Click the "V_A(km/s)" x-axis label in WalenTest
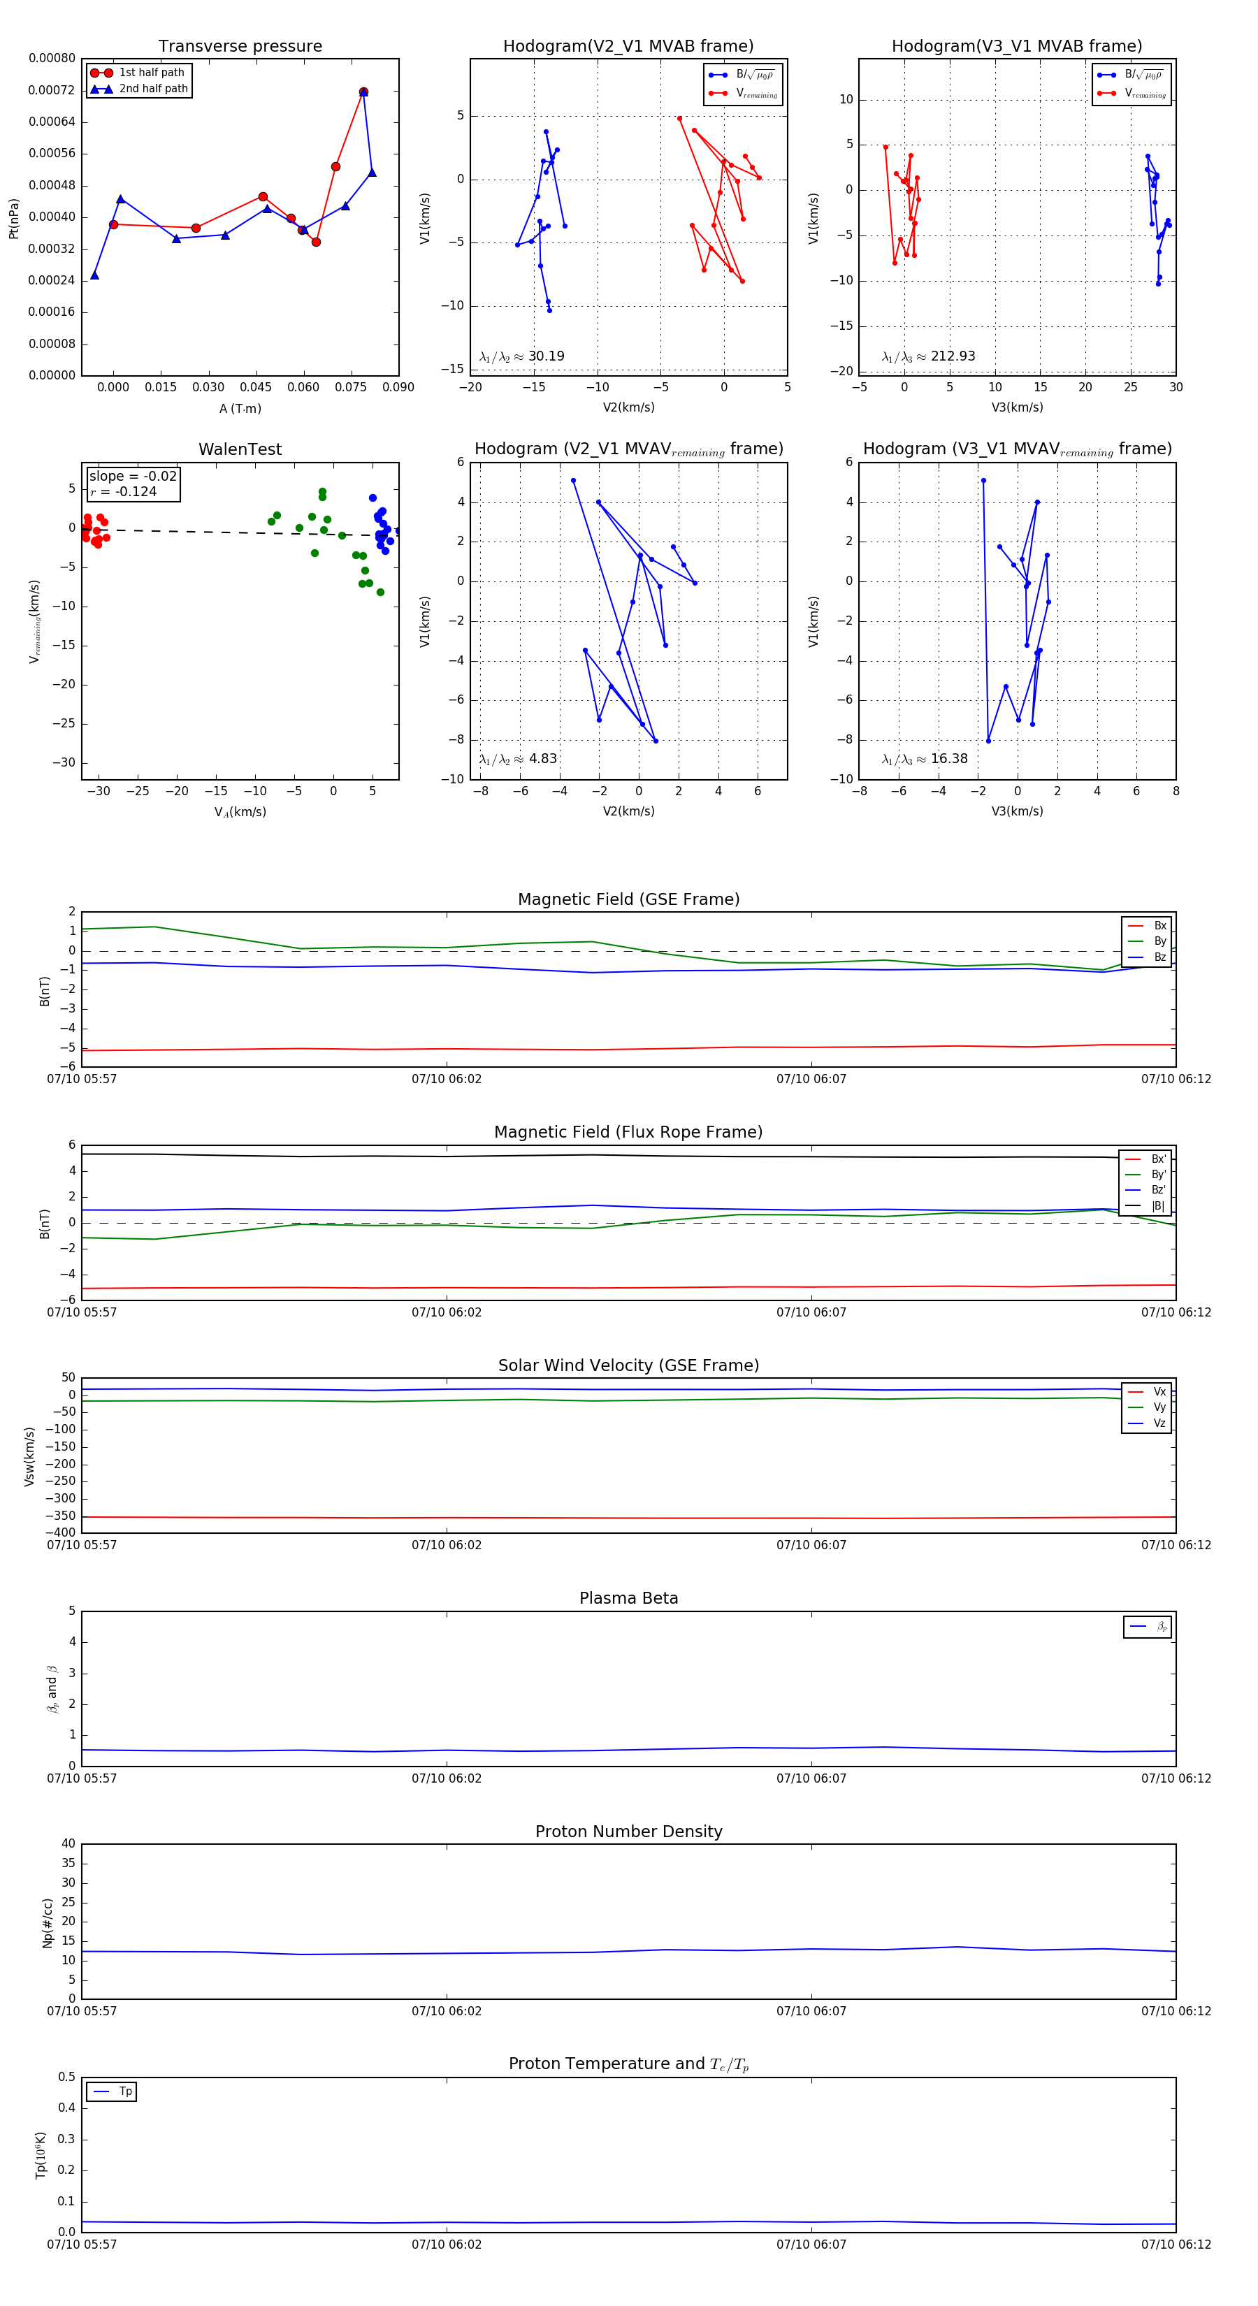The image size is (1258, 2306). pyautogui.click(x=240, y=812)
